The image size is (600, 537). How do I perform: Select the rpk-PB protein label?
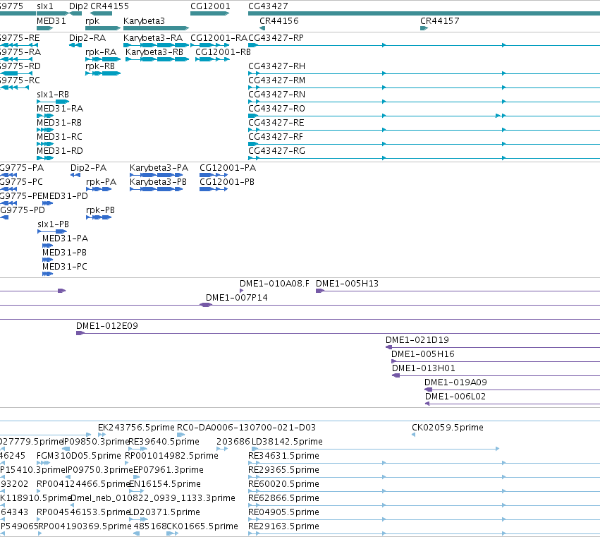click(x=100, y=210)
